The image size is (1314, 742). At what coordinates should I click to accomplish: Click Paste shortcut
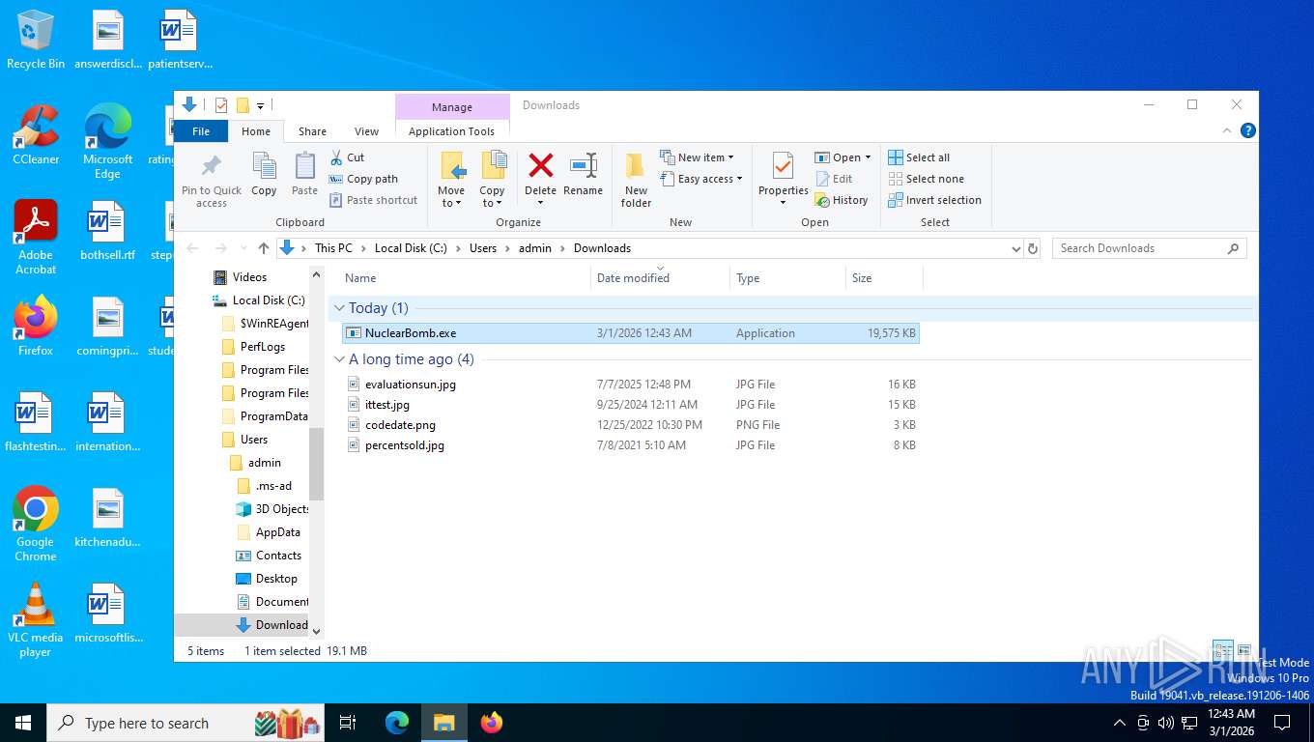pyautogui.click(x=374, y=200)
